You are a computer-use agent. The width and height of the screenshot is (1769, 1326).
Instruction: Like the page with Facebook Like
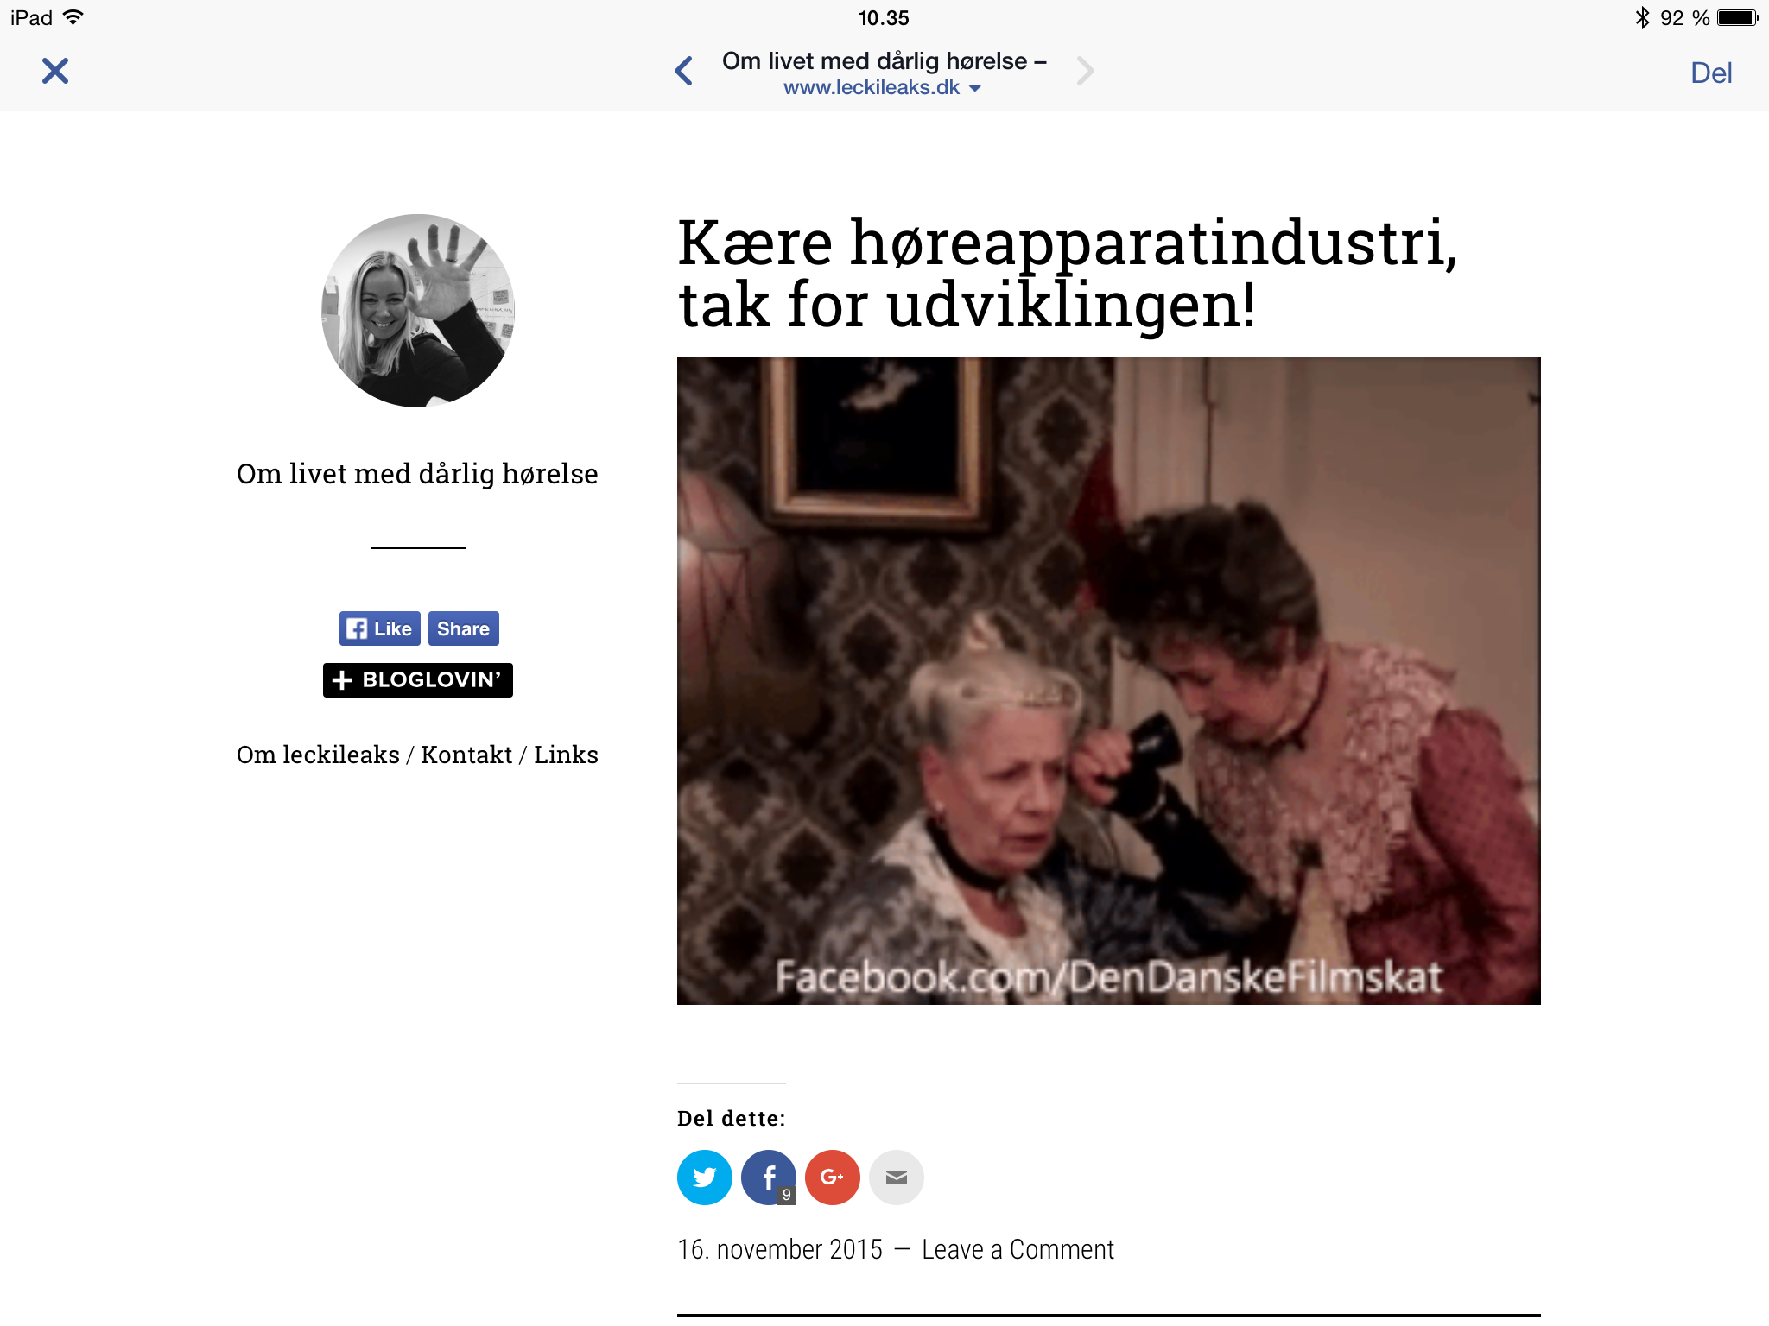[380, 628]
